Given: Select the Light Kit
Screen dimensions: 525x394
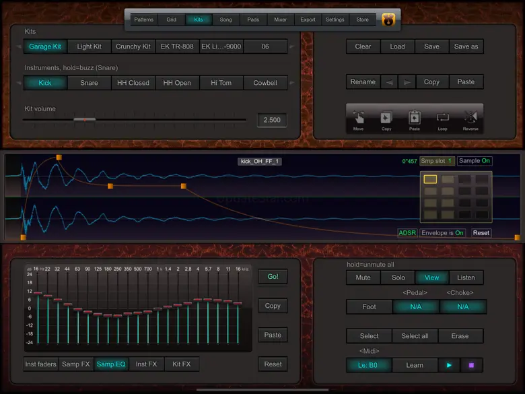Looking at the screenshot, I should 89,46.
